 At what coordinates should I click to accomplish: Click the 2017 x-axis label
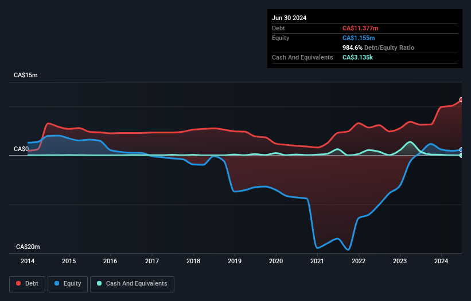coord(152,261)
